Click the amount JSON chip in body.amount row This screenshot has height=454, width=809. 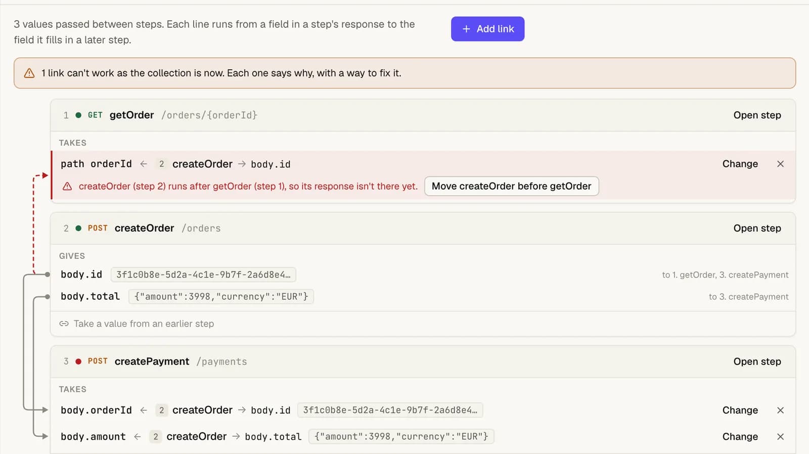[x=401, y=436]
